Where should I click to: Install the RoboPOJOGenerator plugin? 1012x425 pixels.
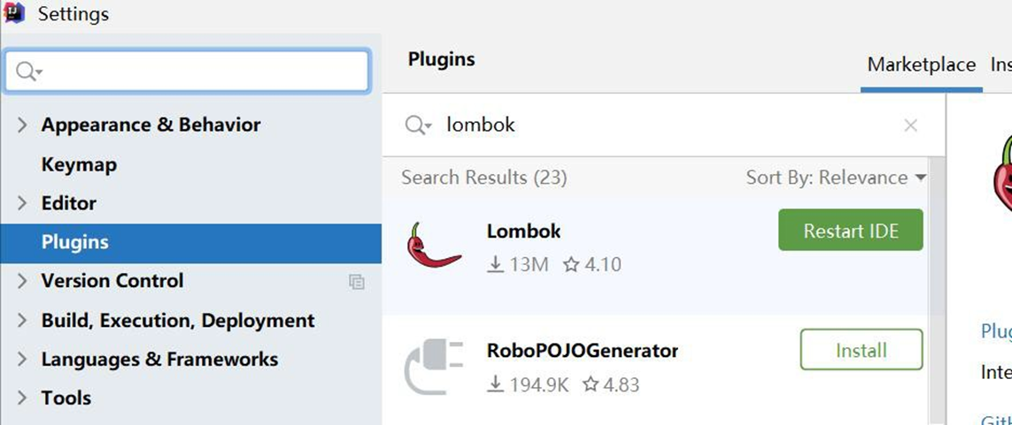(861, 350)
